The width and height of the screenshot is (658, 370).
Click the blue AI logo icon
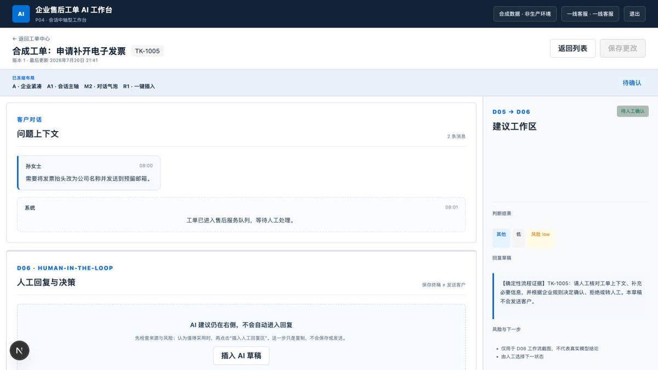tap(21, 14)
